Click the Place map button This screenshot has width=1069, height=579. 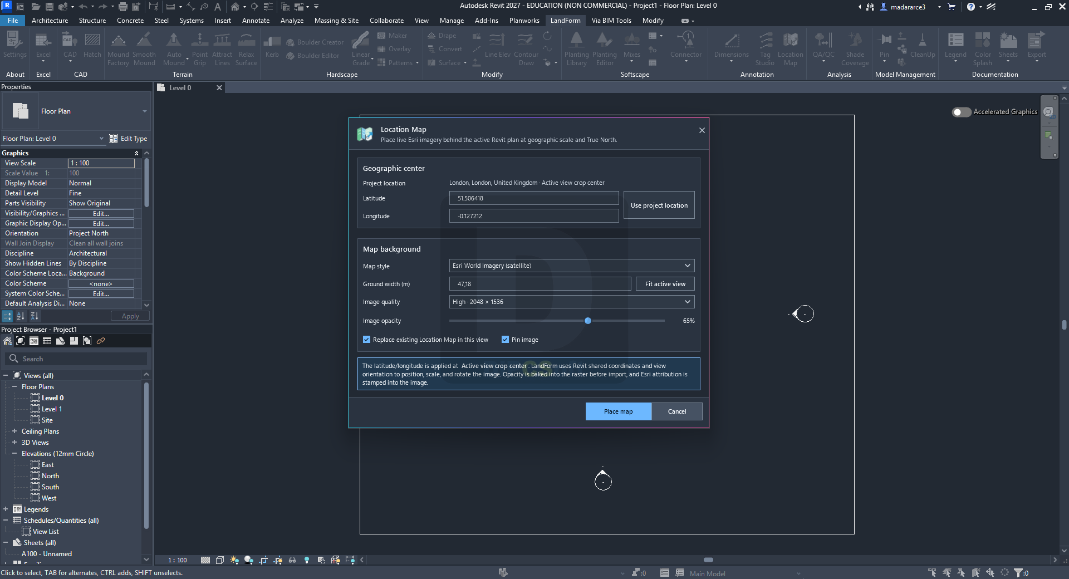[618, 411]
